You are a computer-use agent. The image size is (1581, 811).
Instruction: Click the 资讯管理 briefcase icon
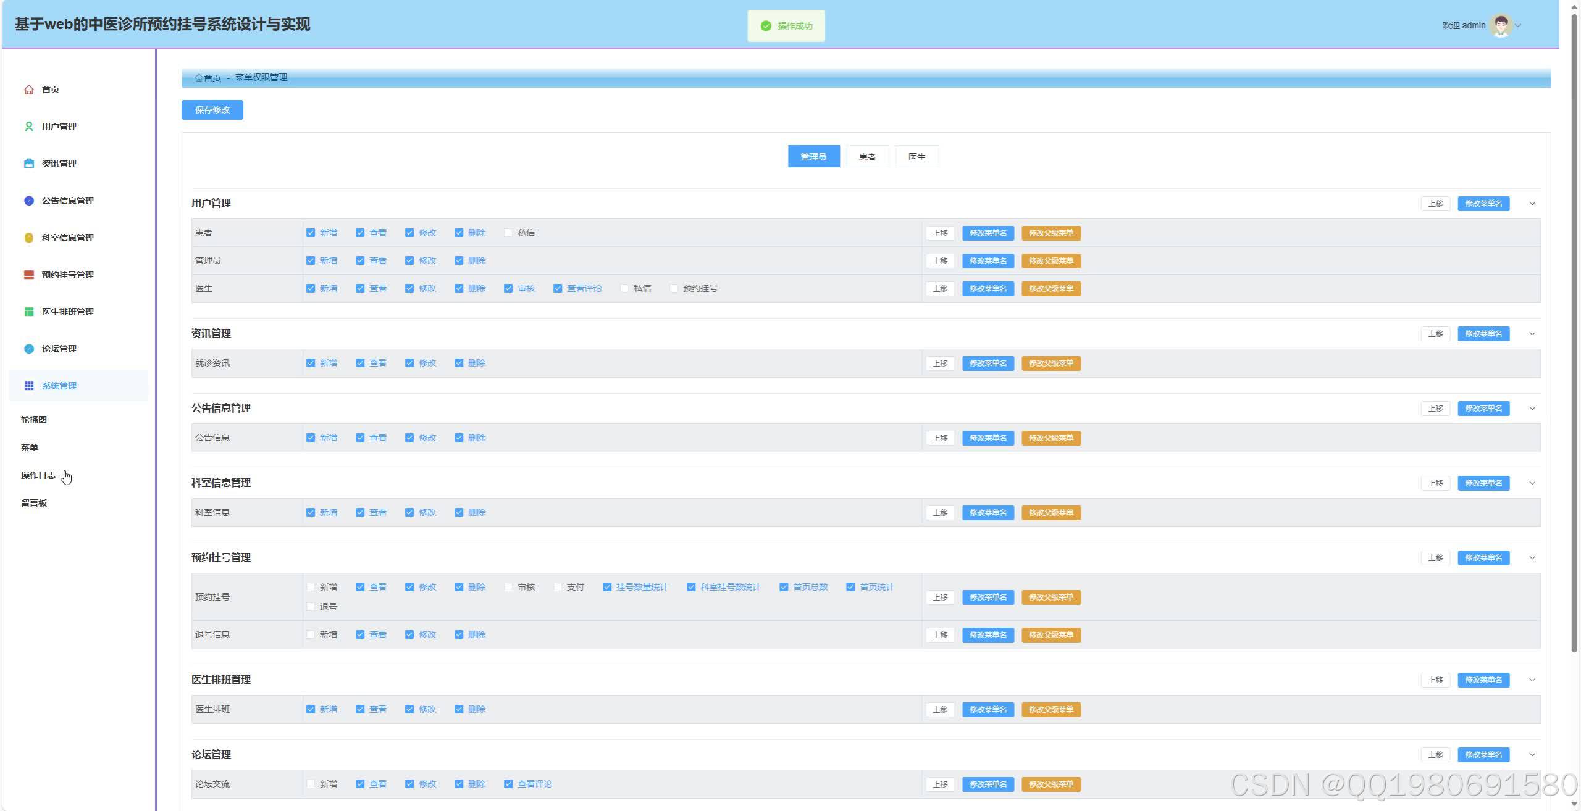[28, 164]
